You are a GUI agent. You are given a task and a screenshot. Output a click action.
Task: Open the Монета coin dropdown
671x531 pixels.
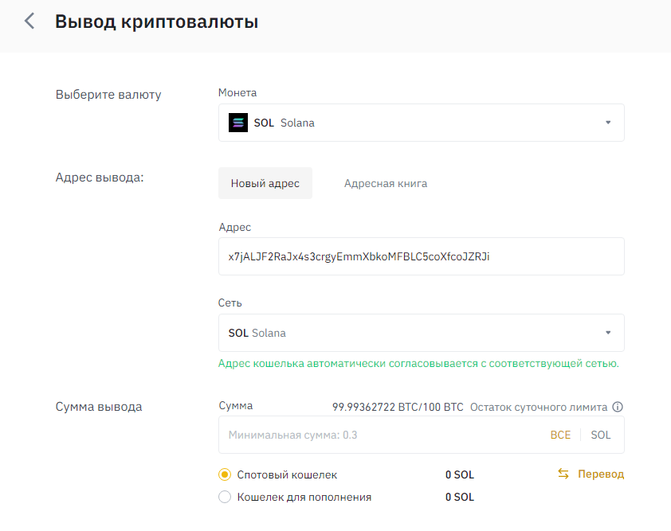(421, 123)
